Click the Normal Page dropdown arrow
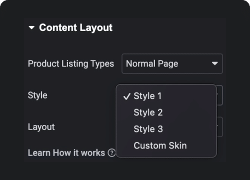The image size is (250, 180). click(214, 63)
